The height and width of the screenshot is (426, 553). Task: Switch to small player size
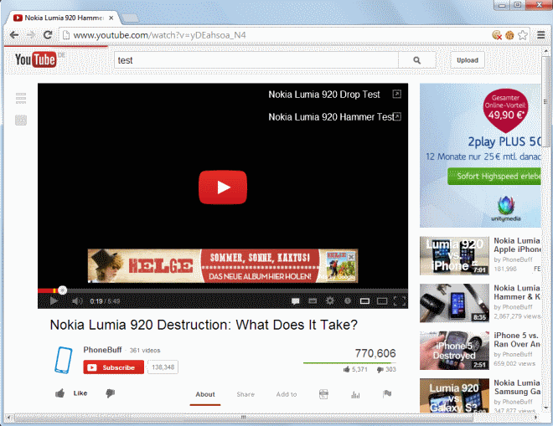[x=364, y=301]
